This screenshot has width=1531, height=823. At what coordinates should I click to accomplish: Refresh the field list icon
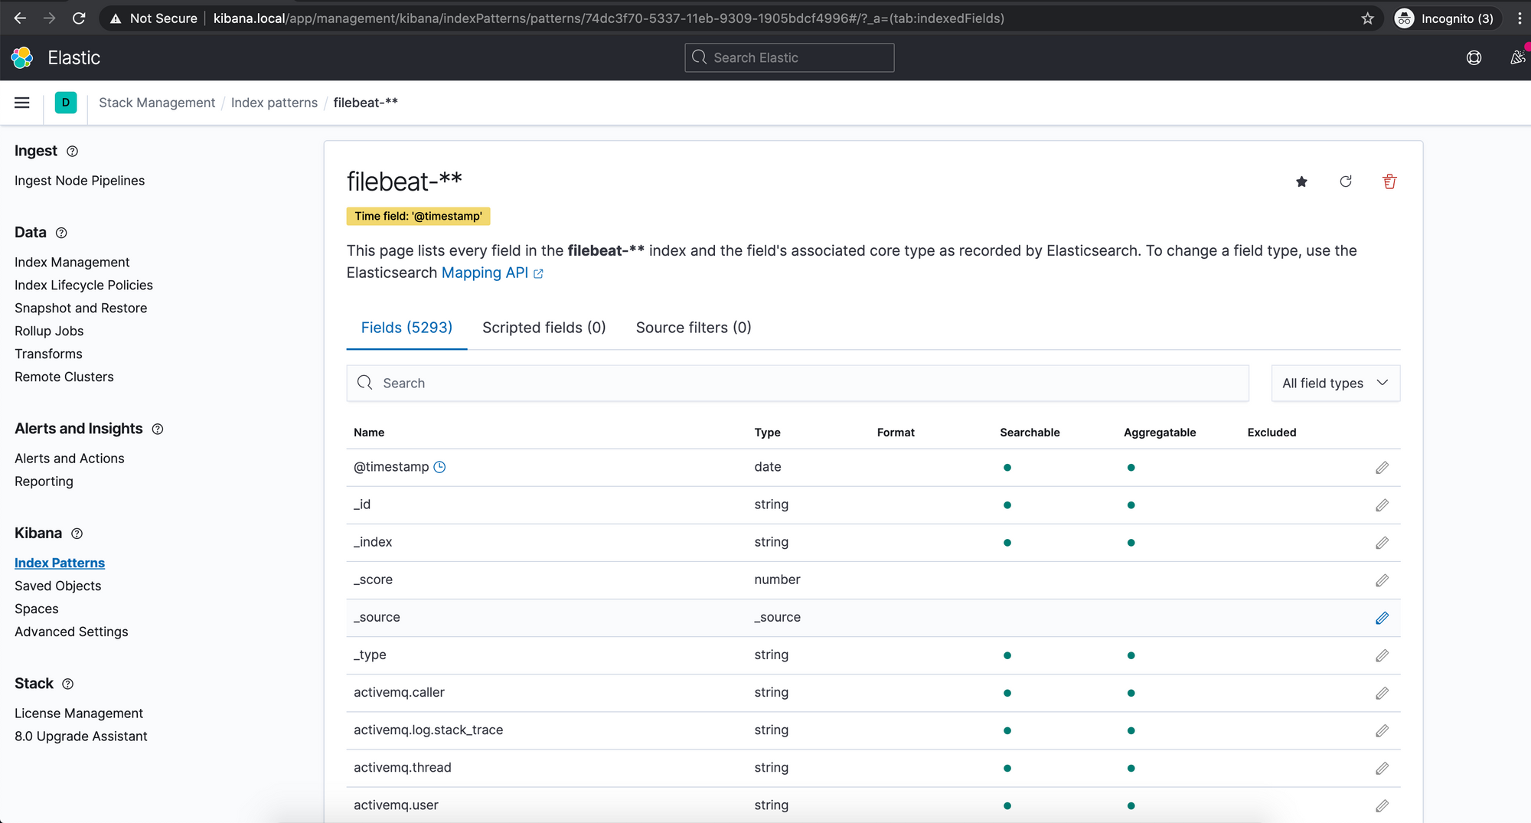point(1346,181)
